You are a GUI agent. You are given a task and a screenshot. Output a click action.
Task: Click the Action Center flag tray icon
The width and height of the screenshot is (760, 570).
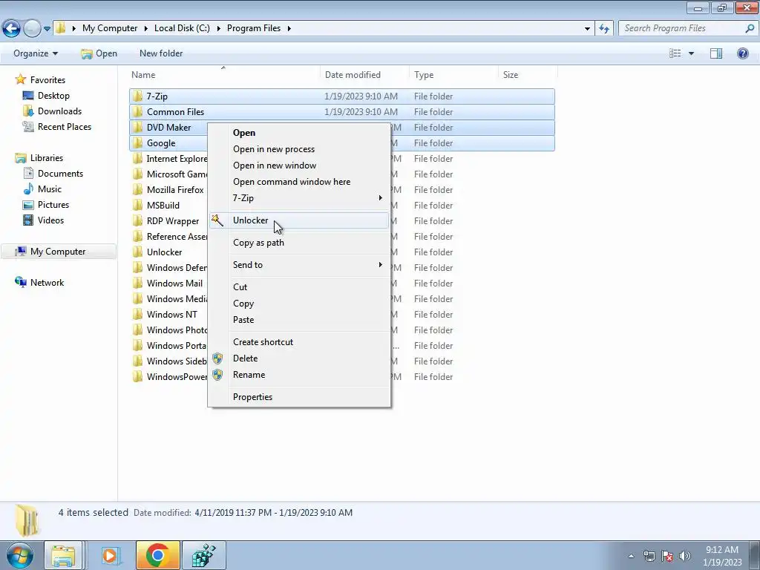(x=667, y=556)
